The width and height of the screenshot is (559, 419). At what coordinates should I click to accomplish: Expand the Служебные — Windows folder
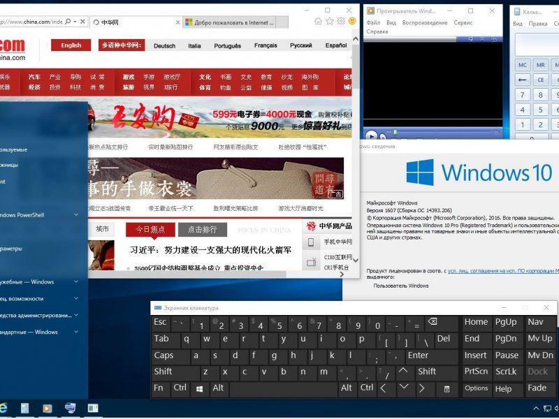tap(76, 281)
